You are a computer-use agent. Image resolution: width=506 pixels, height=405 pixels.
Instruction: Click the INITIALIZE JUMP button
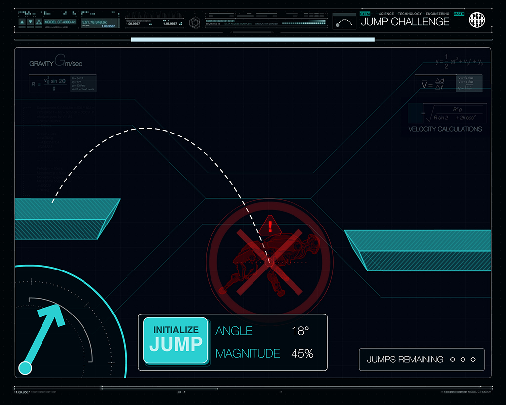175,340
